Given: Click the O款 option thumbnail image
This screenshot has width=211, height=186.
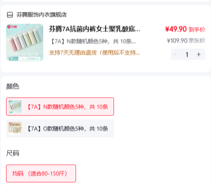Looking at the screenshot, I should pyautogui.click(x=15, y=129).
